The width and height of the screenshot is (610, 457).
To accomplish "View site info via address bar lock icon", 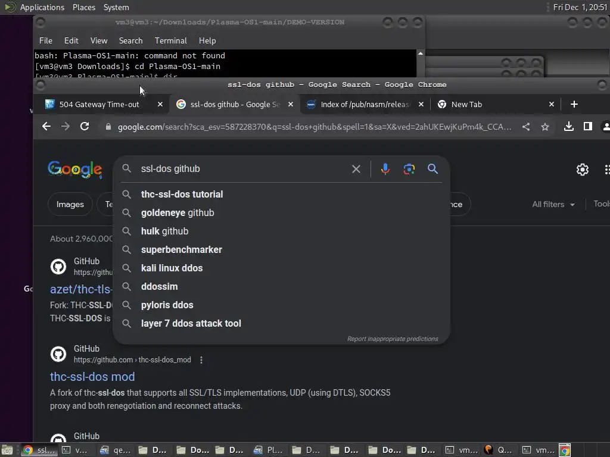I will tap(108, 127).
